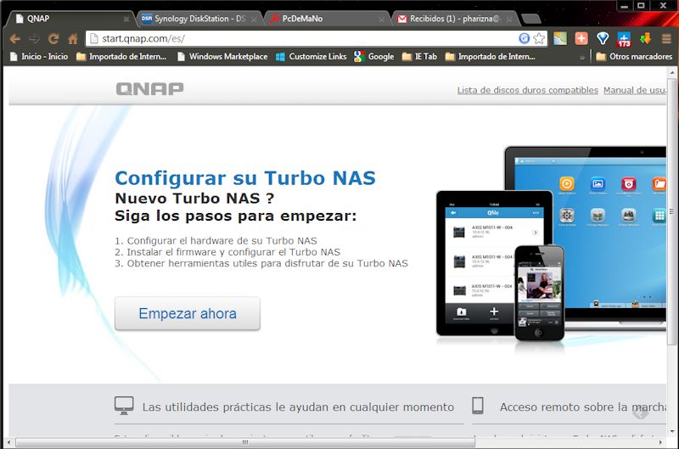The width and height of the screenshot is (679, 449).
Task: Go back using the browser back arrow
Action: tap(14, 39)
